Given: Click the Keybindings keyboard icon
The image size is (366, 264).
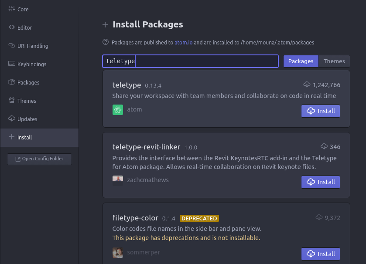Looking at the screenshot, I should 12,64.
